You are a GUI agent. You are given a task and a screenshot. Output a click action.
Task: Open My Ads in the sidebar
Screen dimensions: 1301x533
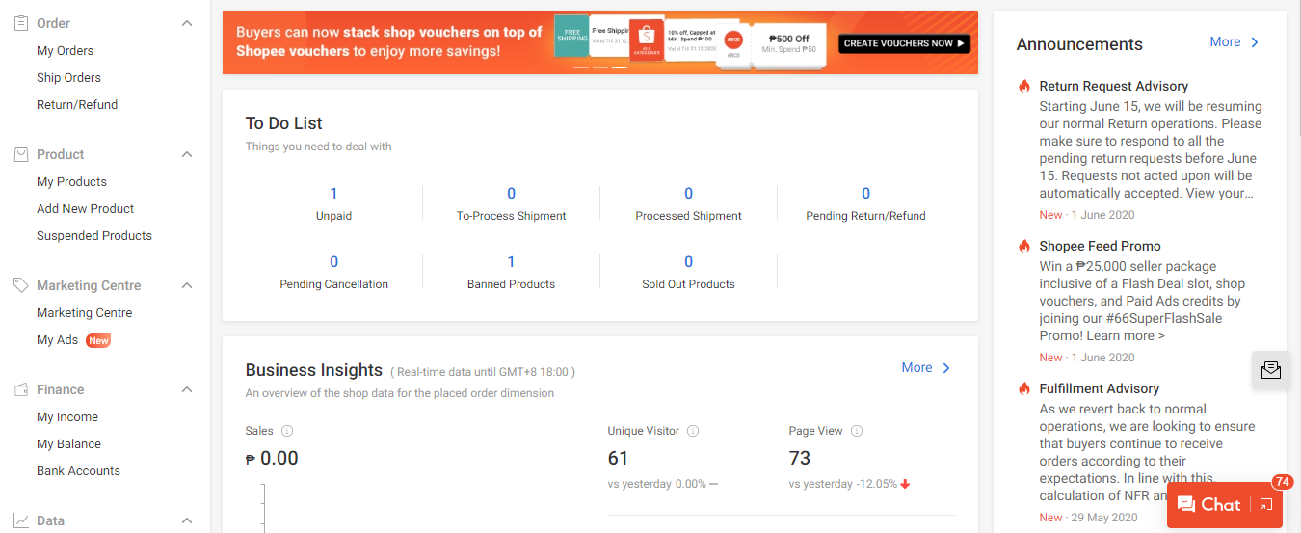coord(57,339)
